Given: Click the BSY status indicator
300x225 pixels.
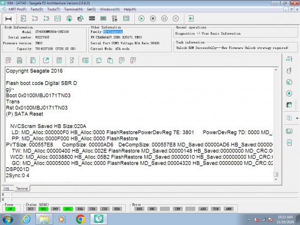Looking at the screenshot, I should tap(31, 209).
